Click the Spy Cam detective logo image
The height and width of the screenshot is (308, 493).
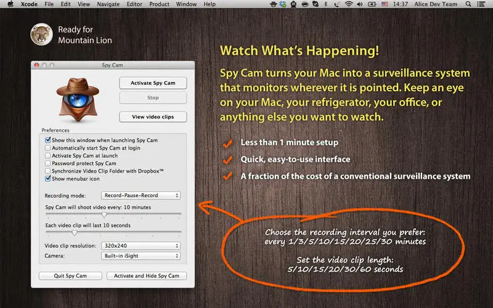pos(78,100)
